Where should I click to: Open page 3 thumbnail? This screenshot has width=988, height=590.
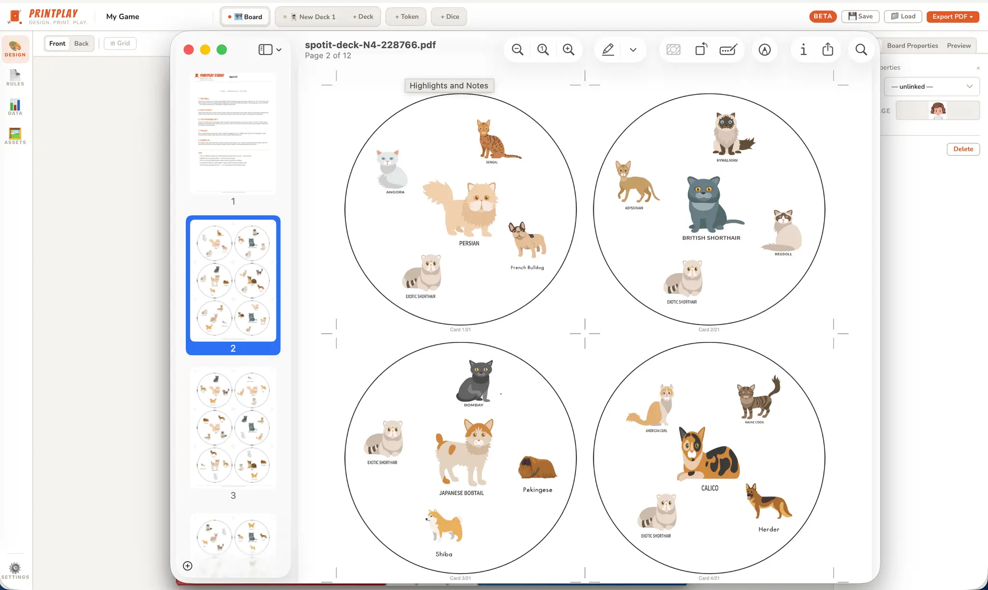233,428
